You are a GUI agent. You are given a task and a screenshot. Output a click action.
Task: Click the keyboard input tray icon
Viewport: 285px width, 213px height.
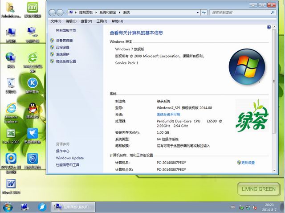(232, 207)
